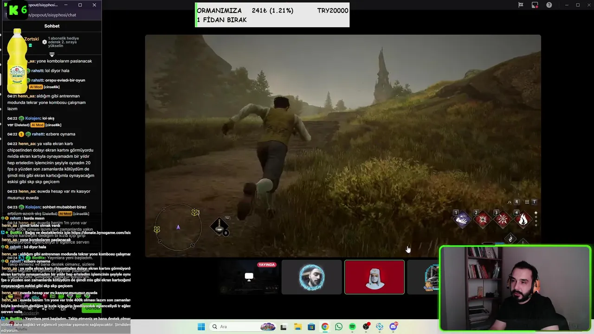Image resolution: width=594 pixels, height=334 pixels.
Task: Open WhatsApp from the taskbar
Action: tap(339, 327)
